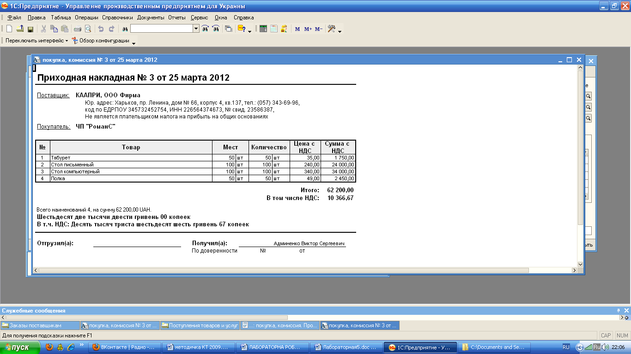Open Лабораторная5.doc taskbar button
The image size is (631, 354).
[x=346, y=347]
